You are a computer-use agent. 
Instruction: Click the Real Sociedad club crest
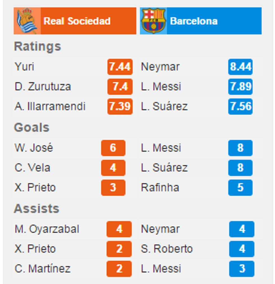(27, 20)
